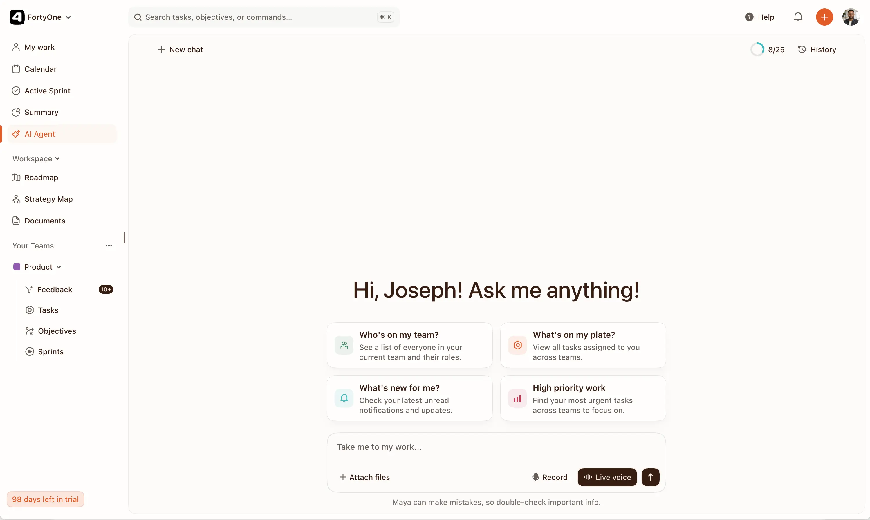Open the notifications bell
The image size is (870, 520).
click(x=798, y=17)
